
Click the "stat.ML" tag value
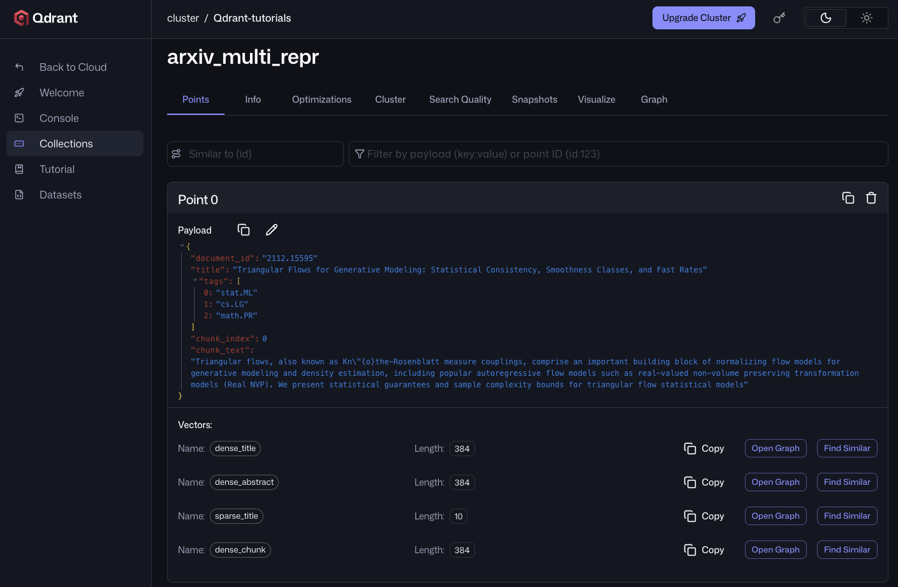pyautogui.click(x=237, y=293)
